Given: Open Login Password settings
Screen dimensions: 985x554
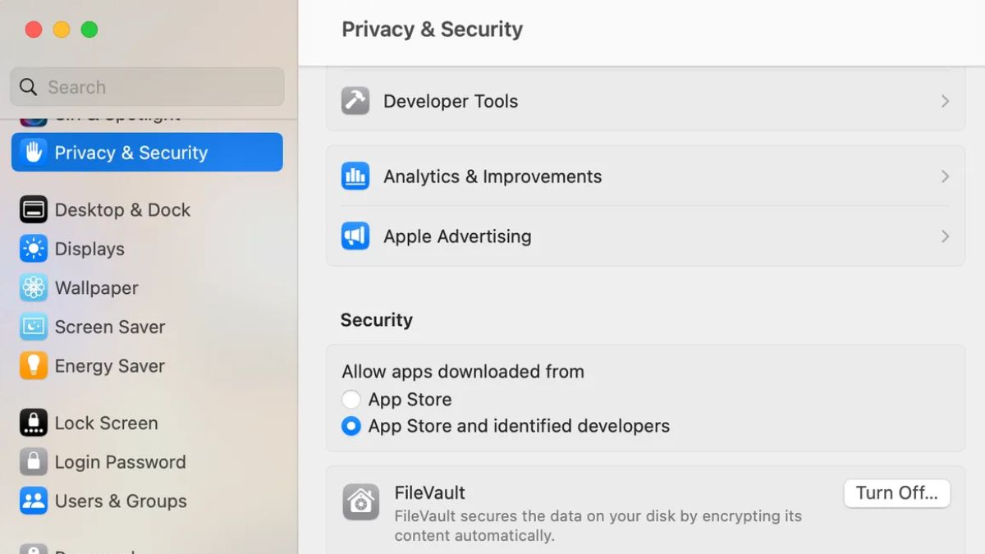Looking at the screenshot, I should (119, 461).
